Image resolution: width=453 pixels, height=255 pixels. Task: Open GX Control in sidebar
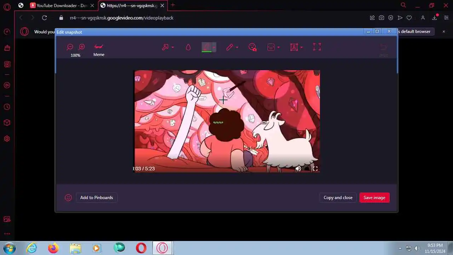pos(7,32)
